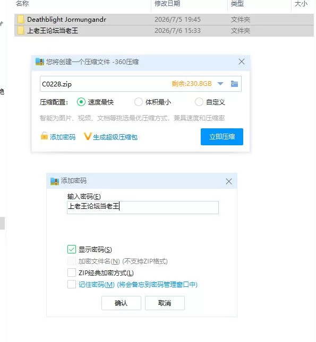Select the 速度最快 compression option

(x=81, y=102)
